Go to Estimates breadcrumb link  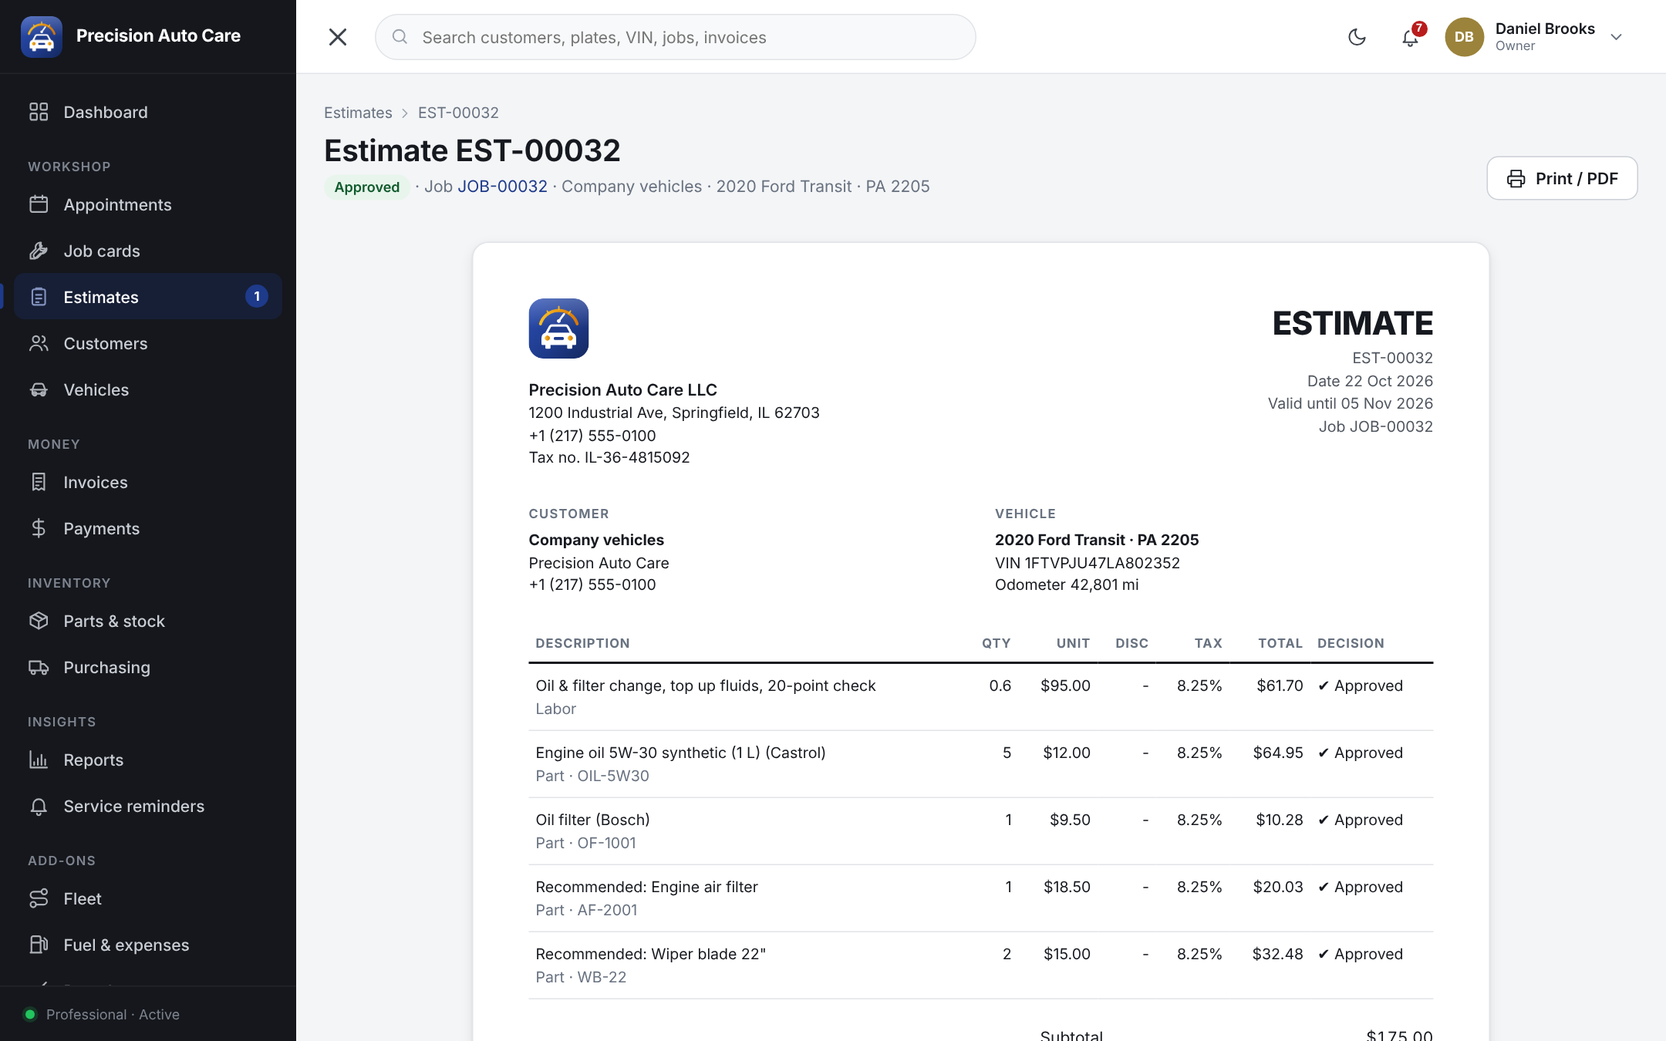point(358,113)
